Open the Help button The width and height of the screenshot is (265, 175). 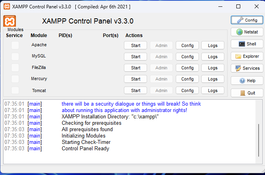(247, 81)
